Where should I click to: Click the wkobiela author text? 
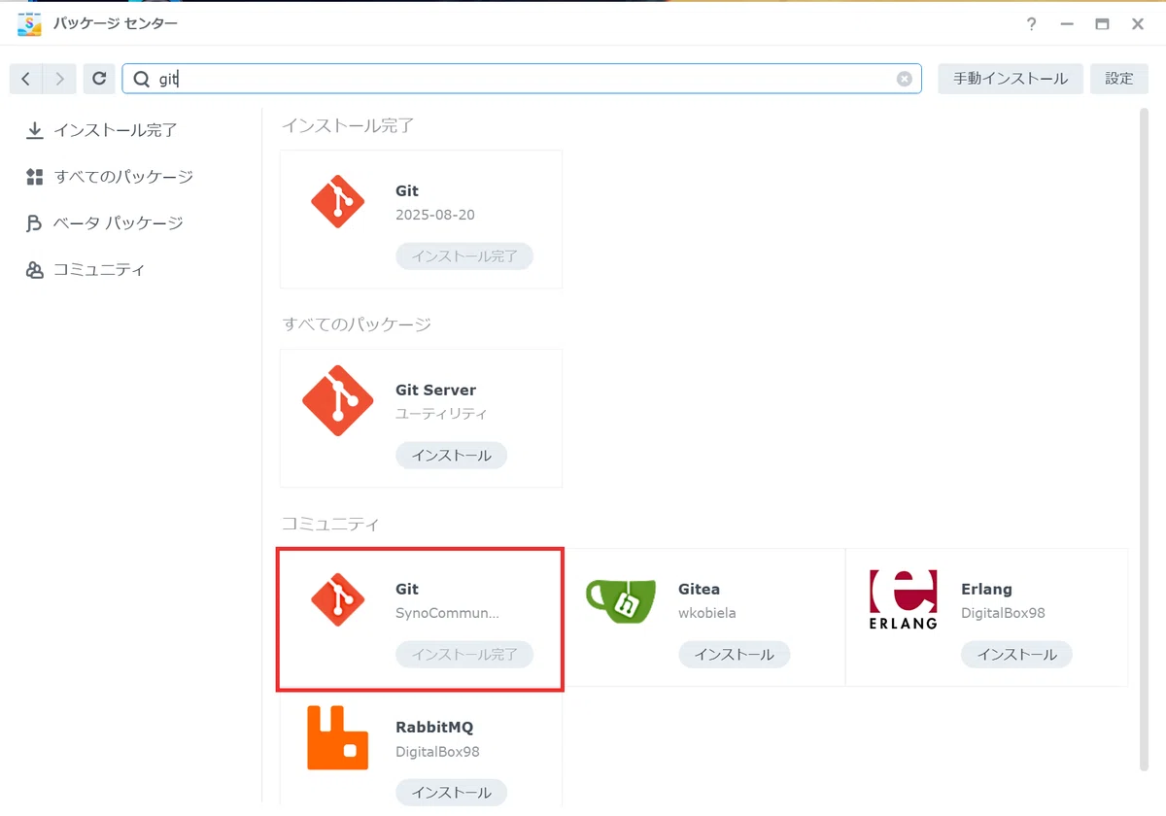707,613
